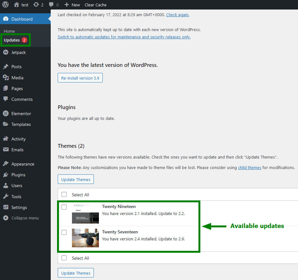Click the Collapse menu arrow icon
Screen dimensions: 298x280
click(6, 218)
